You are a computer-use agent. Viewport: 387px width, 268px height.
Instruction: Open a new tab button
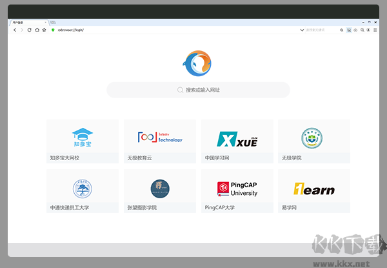(53, 23)
